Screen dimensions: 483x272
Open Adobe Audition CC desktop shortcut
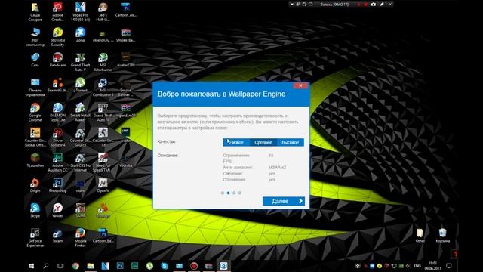(x=57, y=162)
